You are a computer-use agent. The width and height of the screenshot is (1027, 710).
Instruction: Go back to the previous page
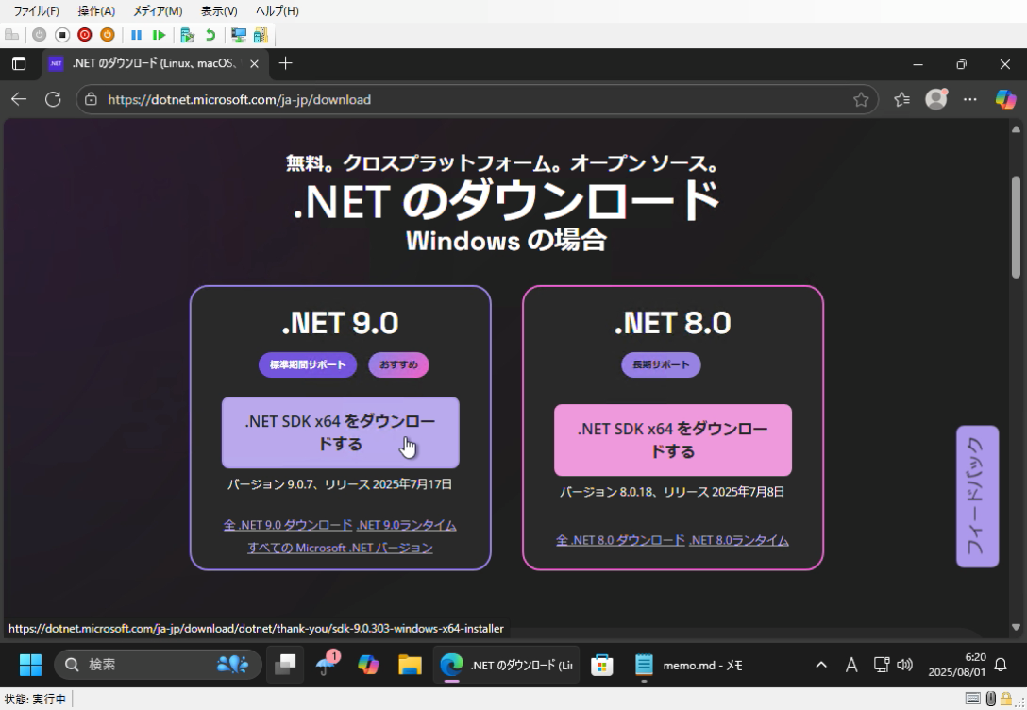(19, 99)
